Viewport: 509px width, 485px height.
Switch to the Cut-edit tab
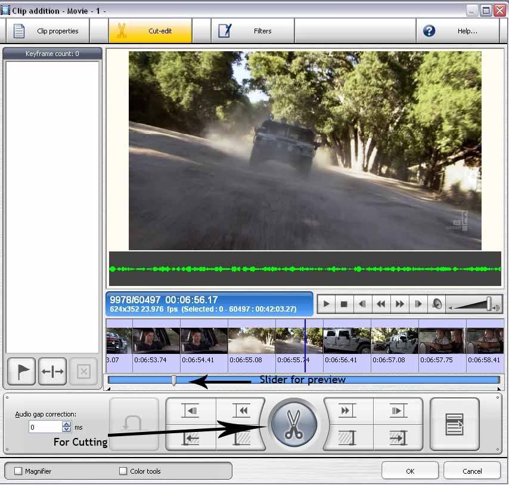click(x=151, y=31)
